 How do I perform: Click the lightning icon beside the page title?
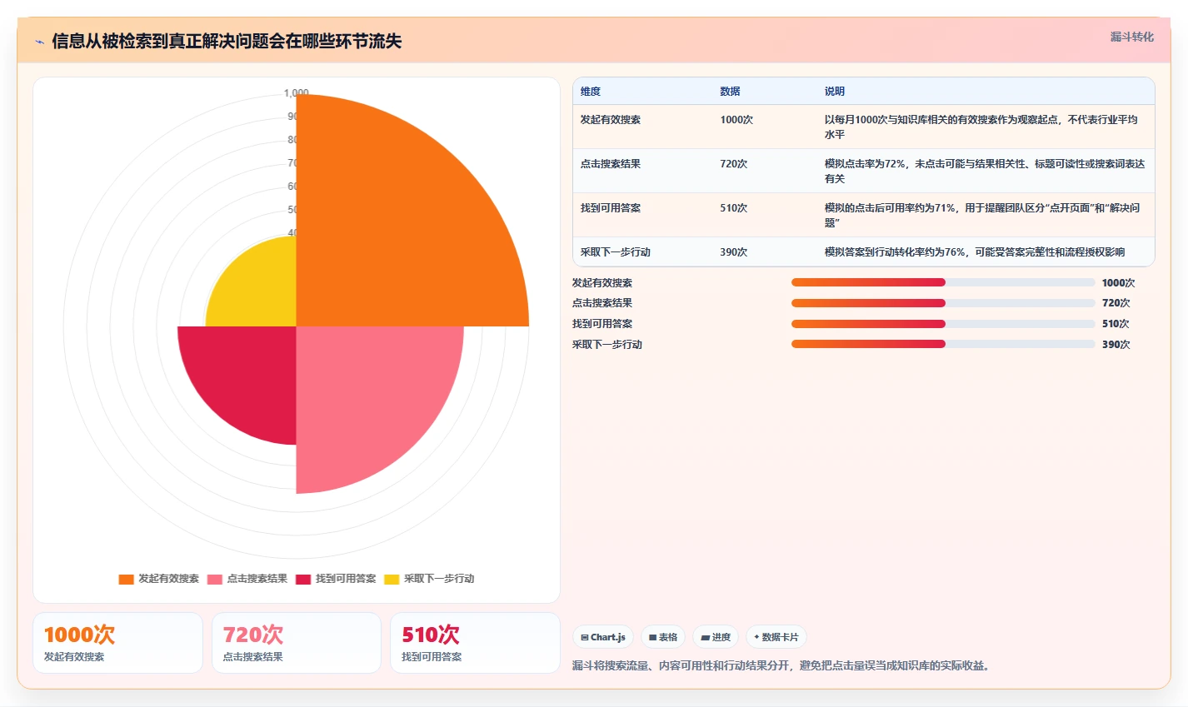(40, 42)
